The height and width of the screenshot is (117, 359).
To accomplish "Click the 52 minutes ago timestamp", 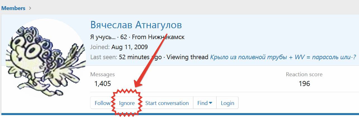I will coord(140,57).
